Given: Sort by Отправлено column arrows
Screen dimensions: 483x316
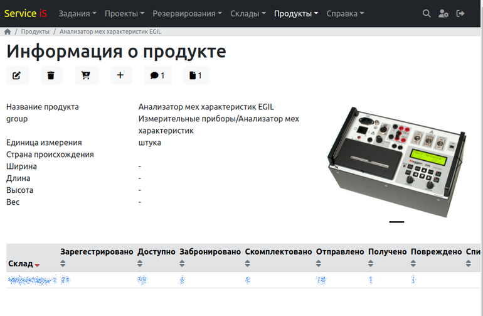Looking at the screenshot, I should [x=319, y=263].
